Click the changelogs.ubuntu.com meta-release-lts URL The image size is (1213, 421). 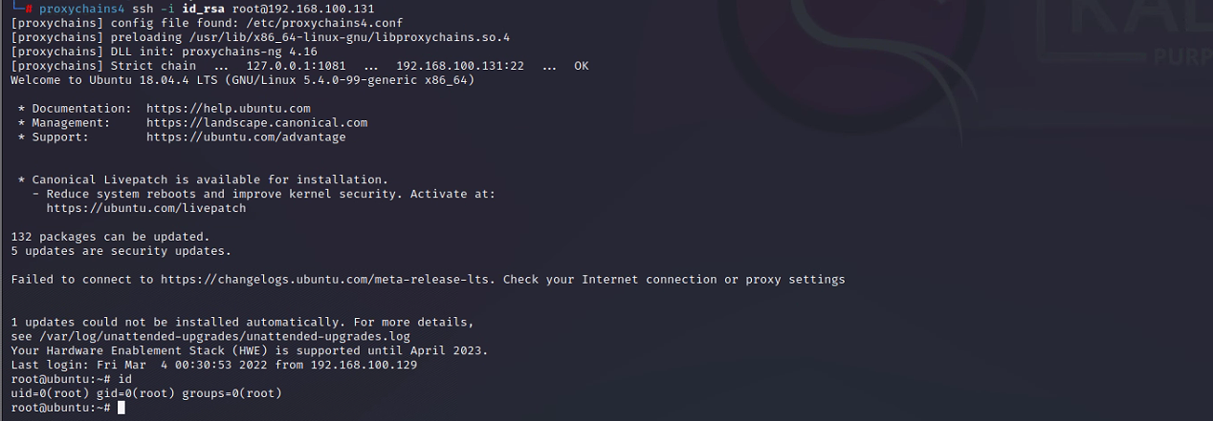pos(328,280)
